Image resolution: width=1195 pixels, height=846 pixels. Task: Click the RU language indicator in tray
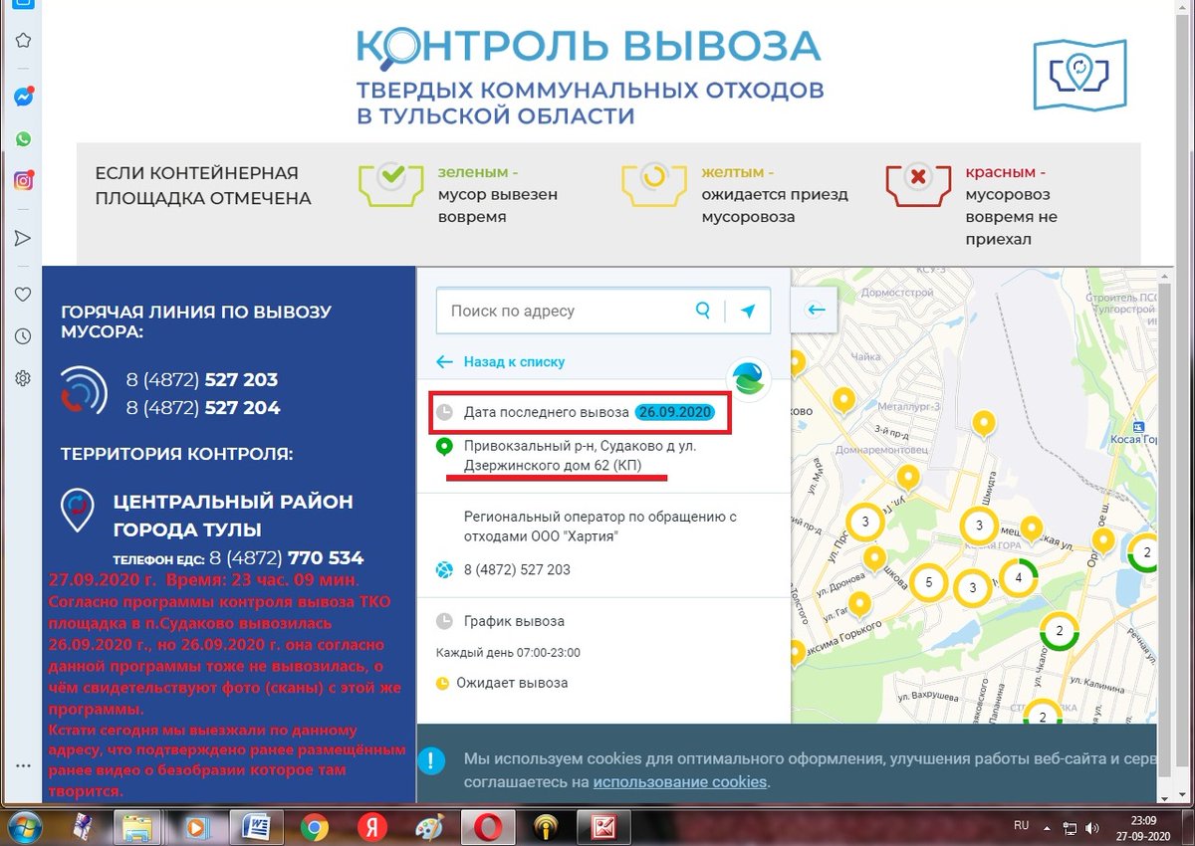1021,826
